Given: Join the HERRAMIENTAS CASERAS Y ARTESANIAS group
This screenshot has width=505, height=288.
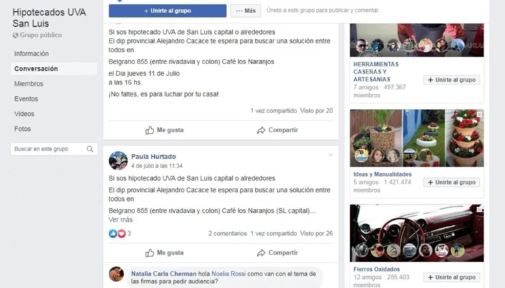Looking at the screenshot, I should click(x=451, y=80).
